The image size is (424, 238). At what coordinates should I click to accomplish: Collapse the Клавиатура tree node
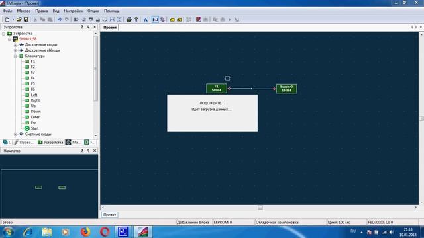[x=15, y=56]
